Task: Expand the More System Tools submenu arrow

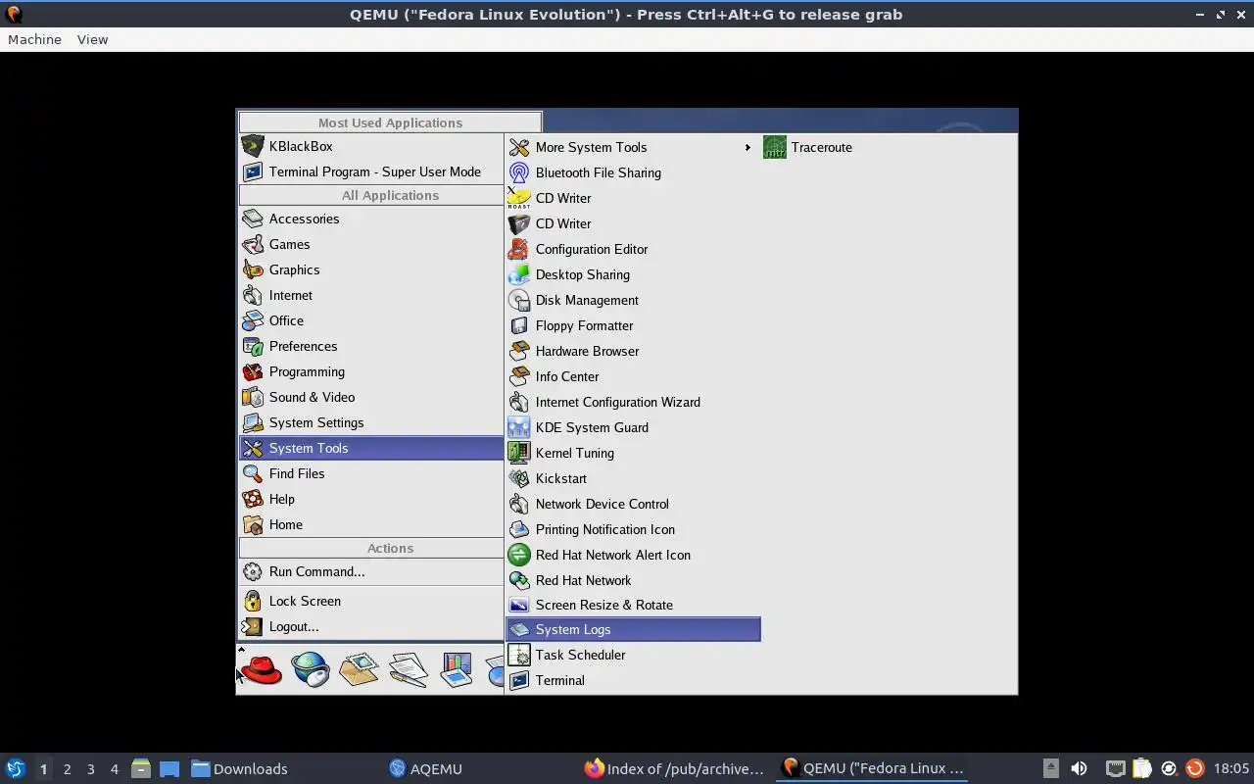Action: (748, 147)
